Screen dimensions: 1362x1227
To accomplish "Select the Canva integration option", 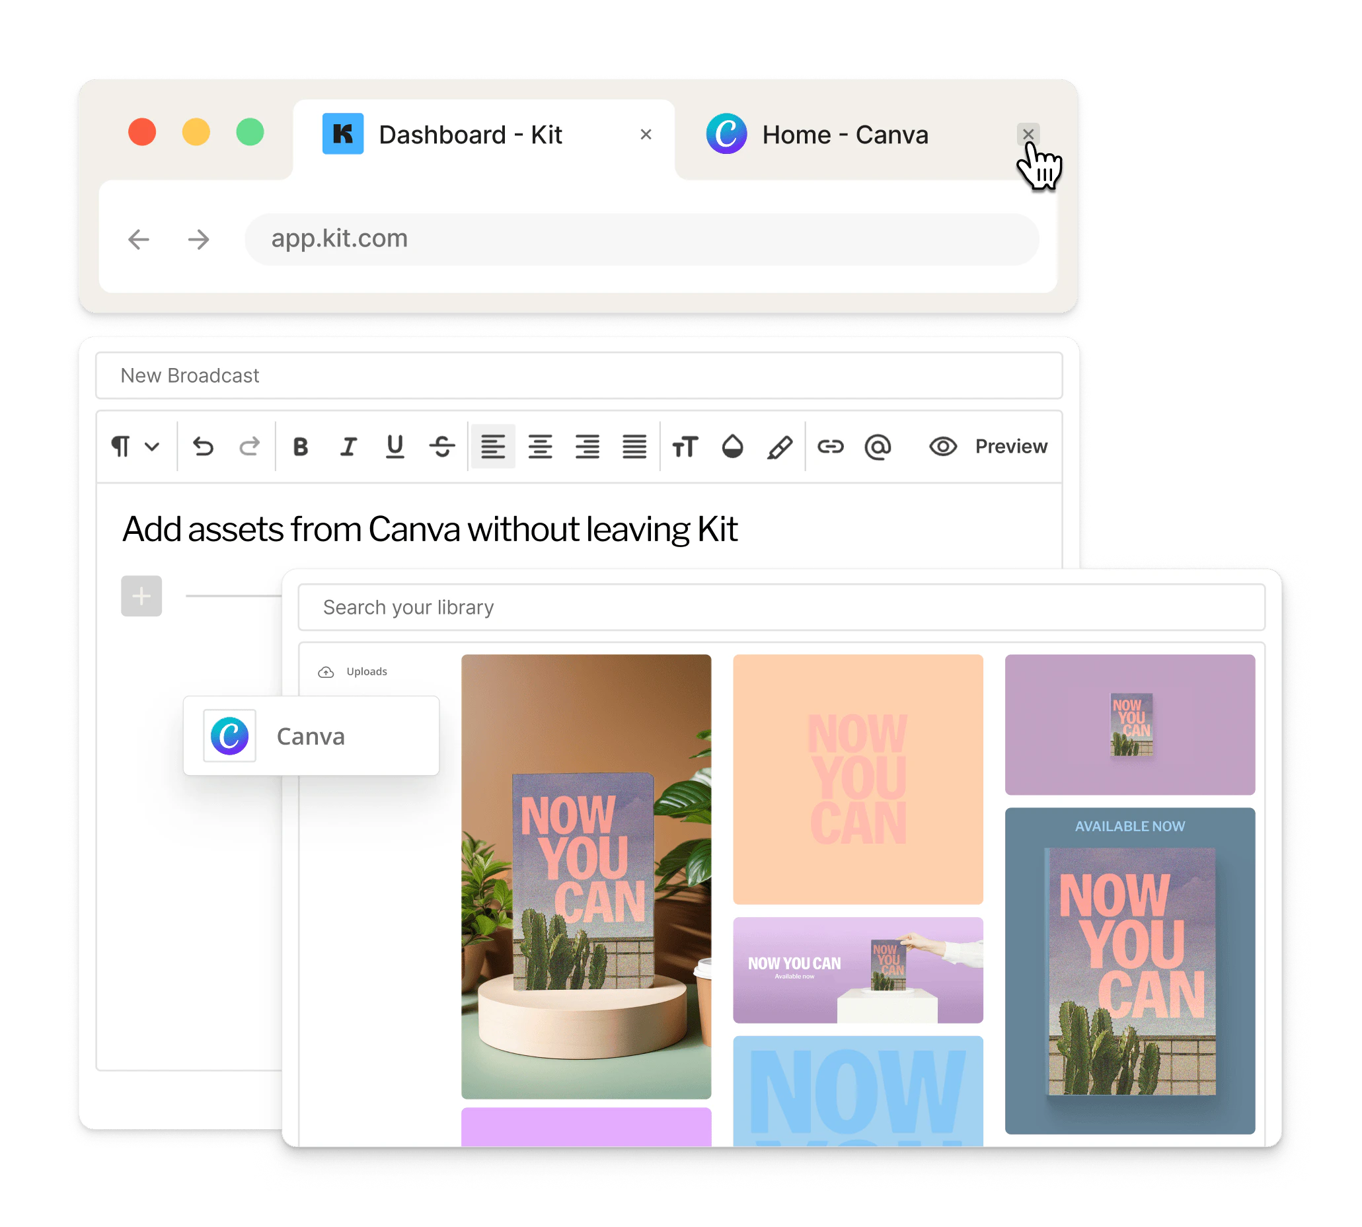I will click(x=311, y=736).
